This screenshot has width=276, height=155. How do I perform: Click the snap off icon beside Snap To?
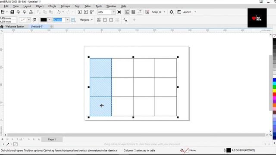(147, 12)
